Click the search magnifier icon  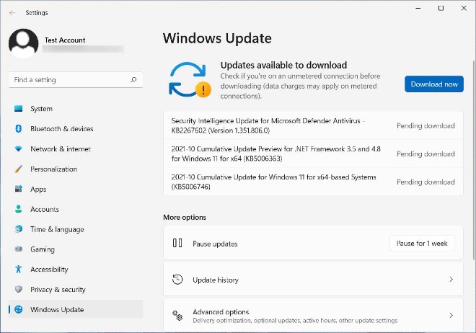click(134, 80)
